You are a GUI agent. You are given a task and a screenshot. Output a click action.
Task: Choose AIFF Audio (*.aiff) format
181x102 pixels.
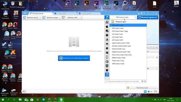tap(128, 40)
